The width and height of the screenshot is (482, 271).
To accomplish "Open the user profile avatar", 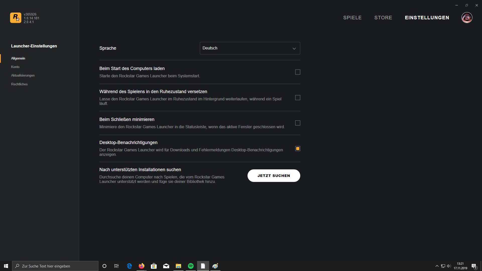I will [467, 18].
